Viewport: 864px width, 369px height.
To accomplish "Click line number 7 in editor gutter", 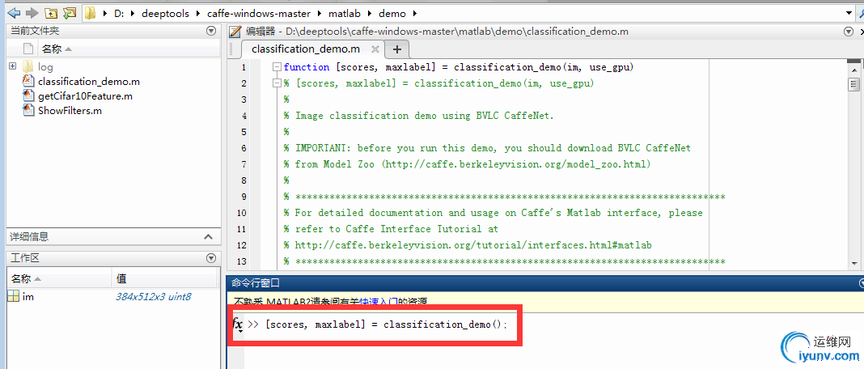I will (x=243, y=164).
